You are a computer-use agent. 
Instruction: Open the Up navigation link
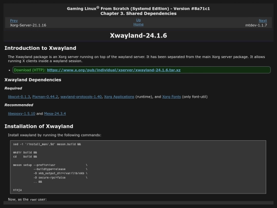click(138, 20)
